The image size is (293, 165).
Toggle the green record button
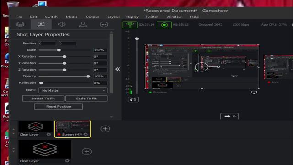pyautogui.click(x=164, y=25)
